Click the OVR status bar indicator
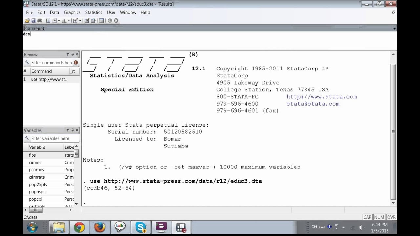This screenshot has height=236, width=420. pyautogui.click(x=391, y=217)
